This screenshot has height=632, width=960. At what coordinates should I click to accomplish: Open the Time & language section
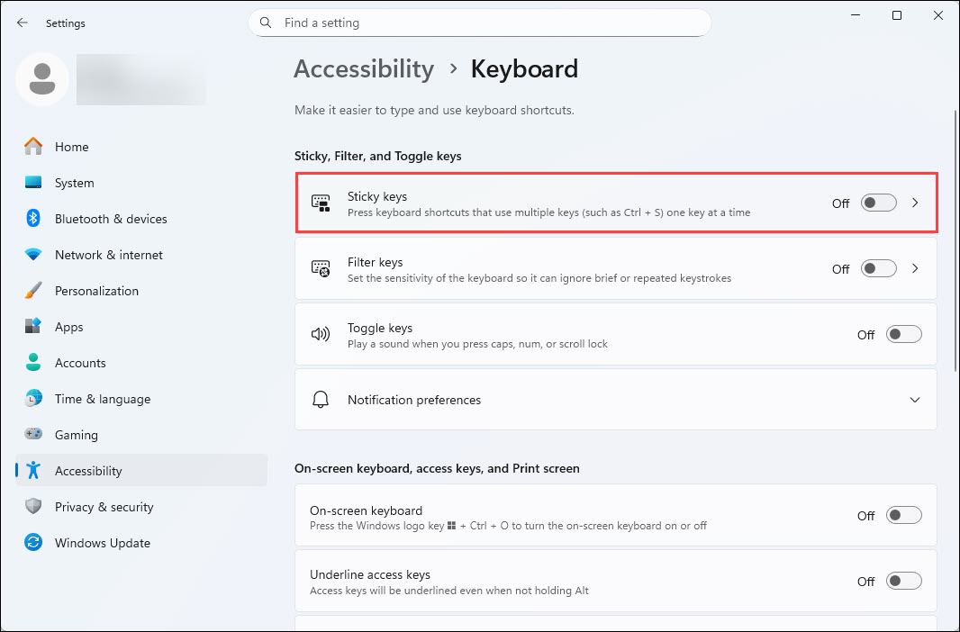pos(102,399)
